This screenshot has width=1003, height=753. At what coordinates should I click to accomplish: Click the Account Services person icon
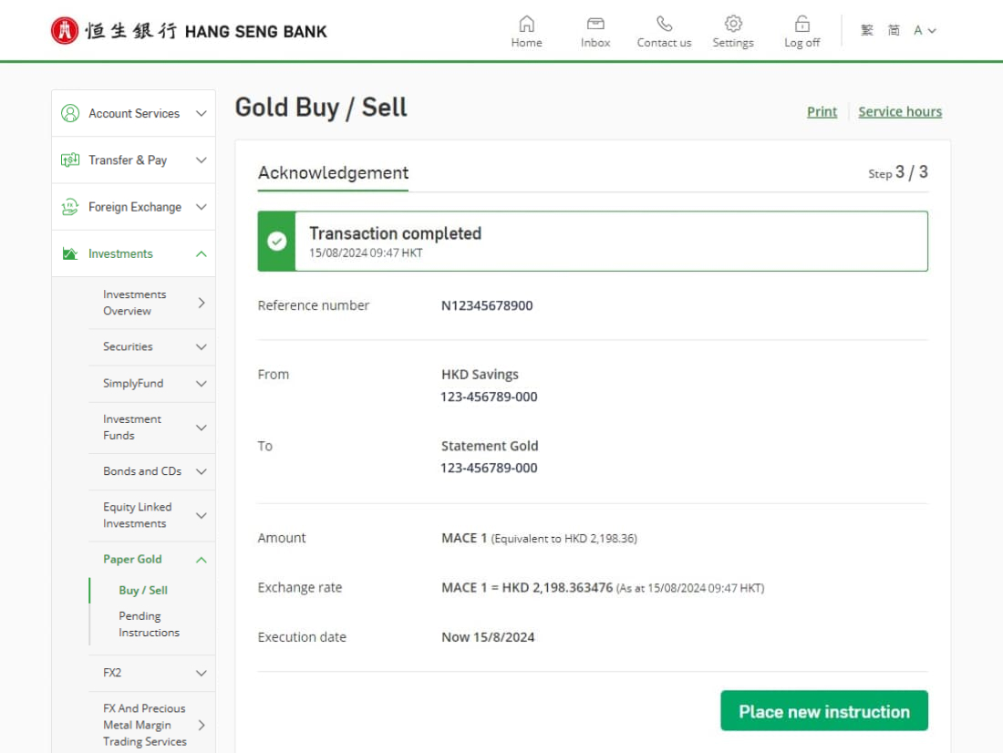(x=70, y=113)
